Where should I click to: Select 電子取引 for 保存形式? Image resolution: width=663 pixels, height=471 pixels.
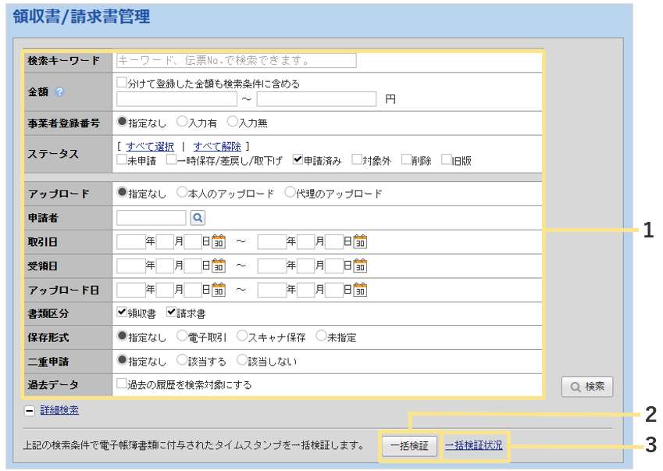[182, 337]
